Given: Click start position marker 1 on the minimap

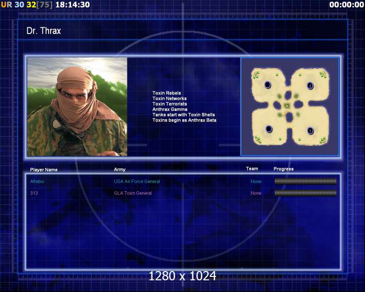Looking at the screenshot, I should 310,130.
